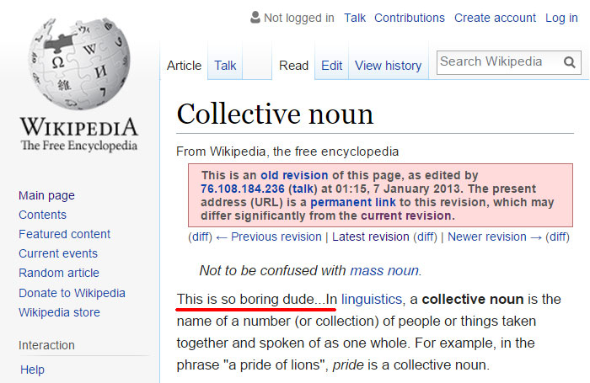Click the Wikipedia globe logo
This screenshot has width=590, height=383.
[x=80, y=63]
